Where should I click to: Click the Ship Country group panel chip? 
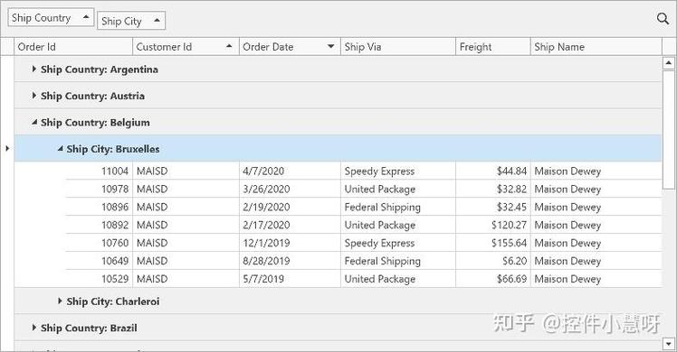(x=51, y=18)
